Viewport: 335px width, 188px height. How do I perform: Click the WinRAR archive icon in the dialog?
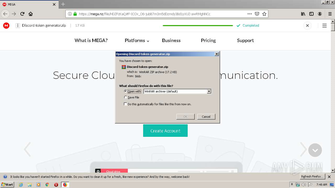tap(124, 67)
